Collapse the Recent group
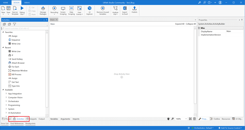The height and width of the screenshot is (130, 245). (x=3, y=48)
